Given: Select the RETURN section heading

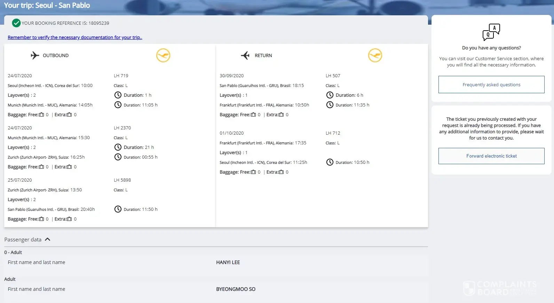Looking at the screenshot, I should [x=263, y=56].
